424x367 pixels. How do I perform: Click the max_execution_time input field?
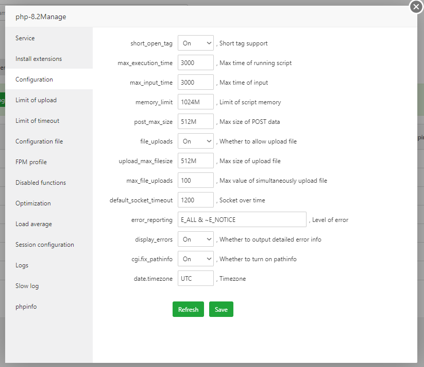coord(195,63)
